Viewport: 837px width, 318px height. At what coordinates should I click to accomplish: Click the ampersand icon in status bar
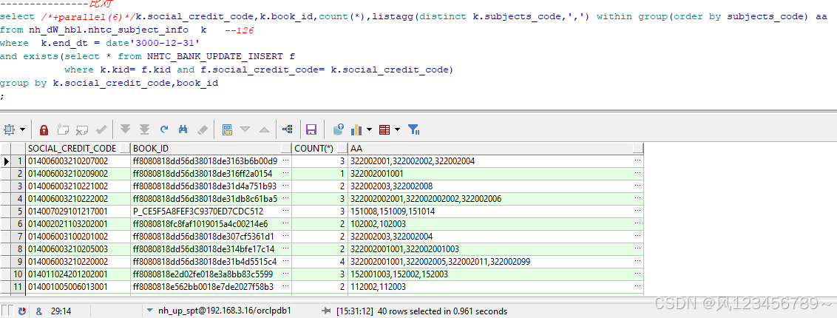[39, 311]
